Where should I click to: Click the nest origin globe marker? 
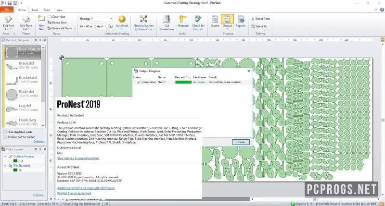point(62,58)
